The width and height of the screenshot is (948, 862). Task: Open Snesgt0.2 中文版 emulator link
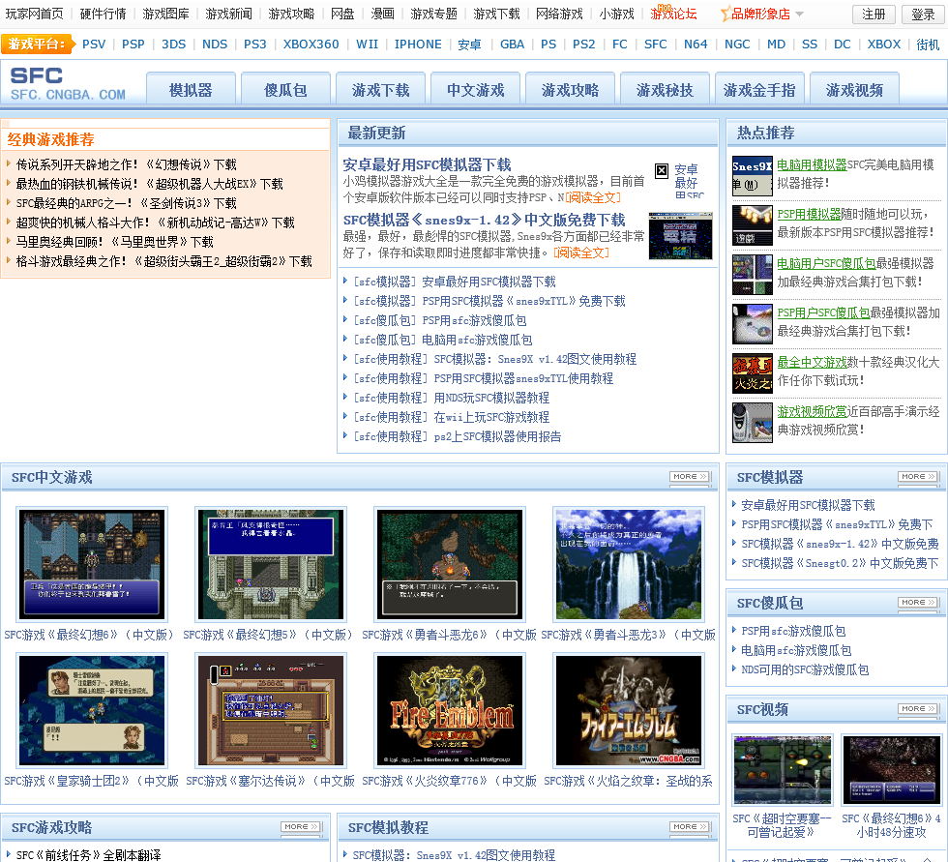click(x=840, y=563)
